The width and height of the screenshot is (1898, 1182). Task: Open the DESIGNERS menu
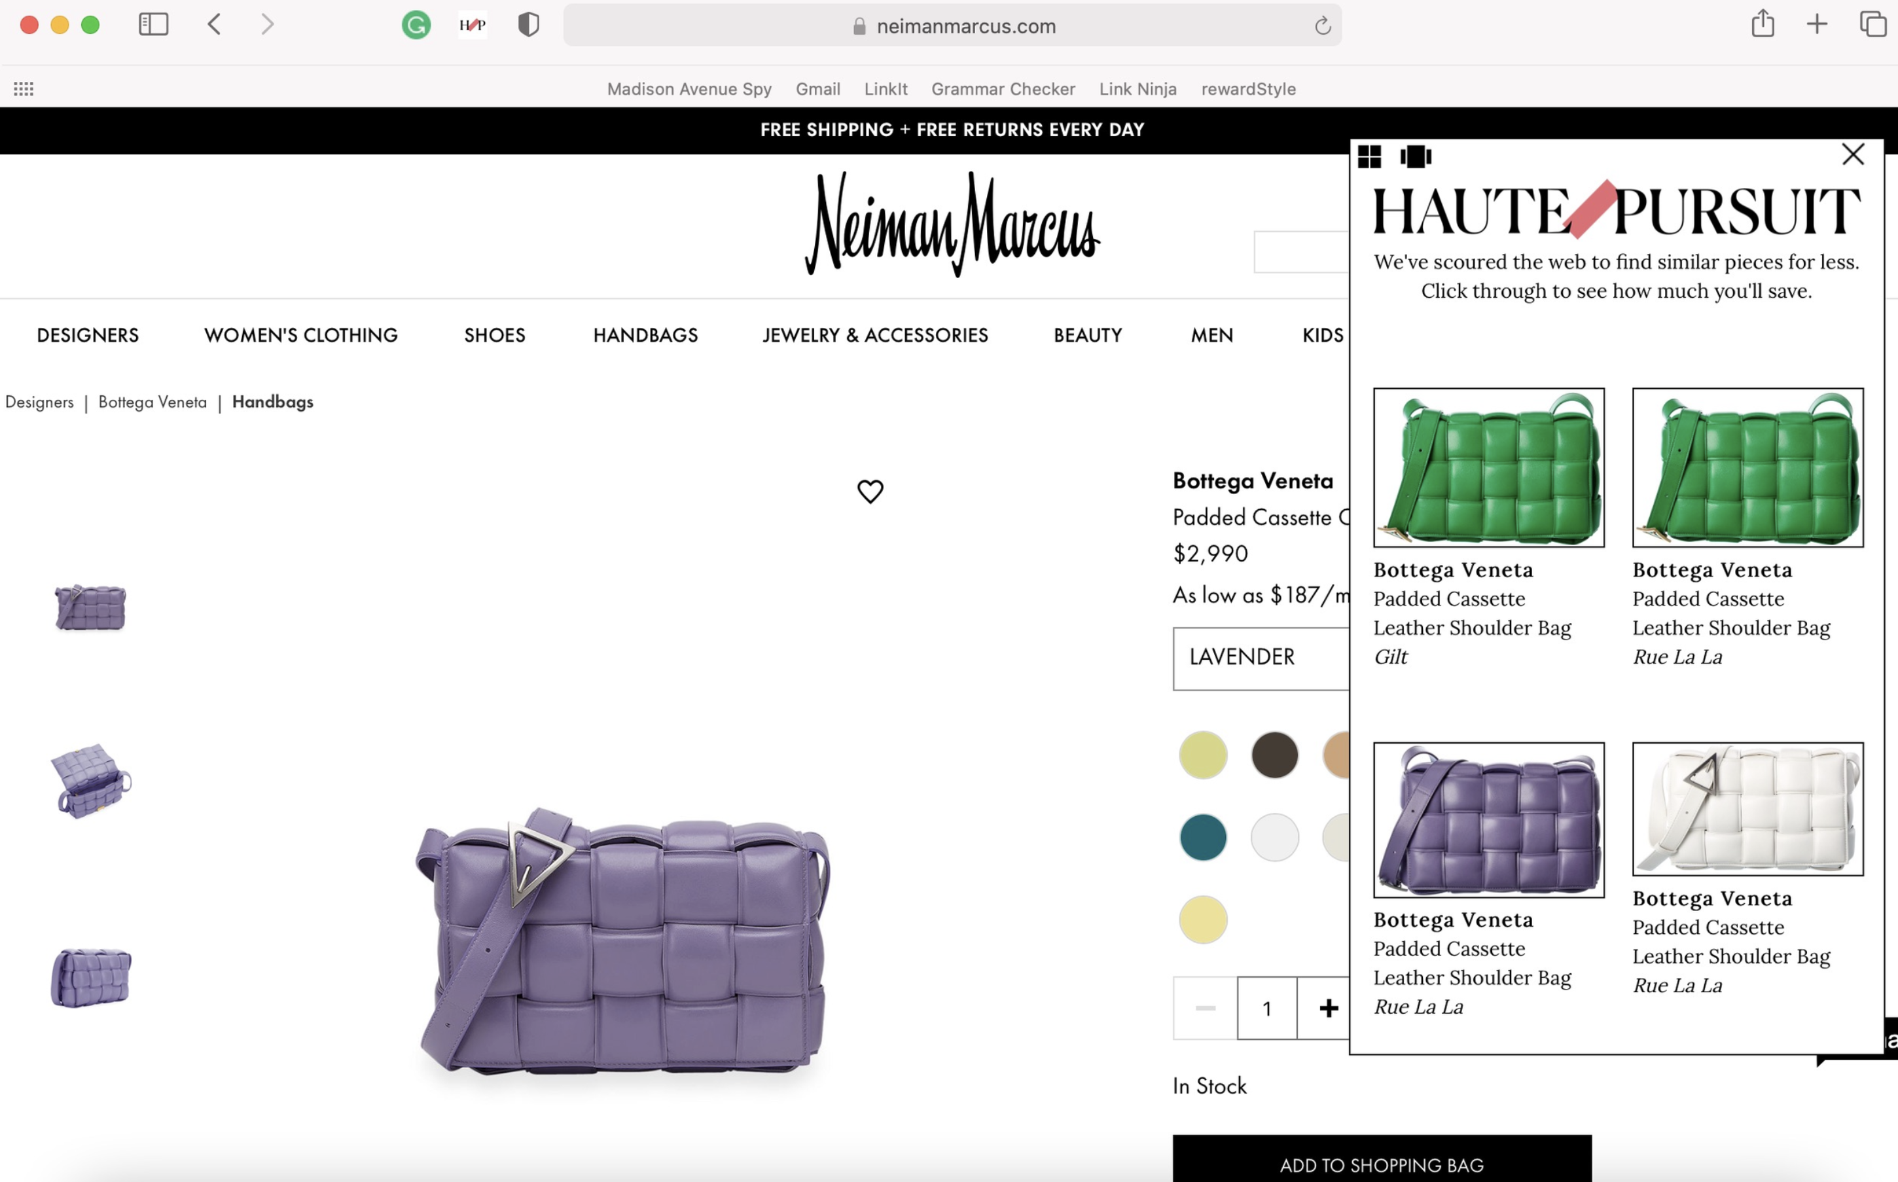click(x=88, y=335)
